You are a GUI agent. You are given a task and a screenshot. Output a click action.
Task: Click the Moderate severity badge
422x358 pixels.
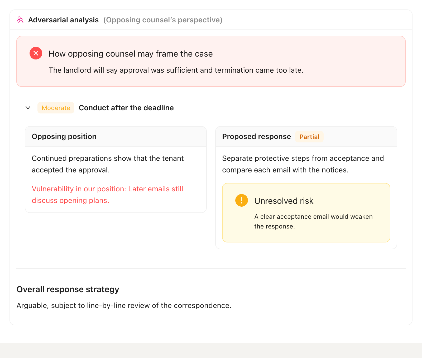[x=56, y=108]
